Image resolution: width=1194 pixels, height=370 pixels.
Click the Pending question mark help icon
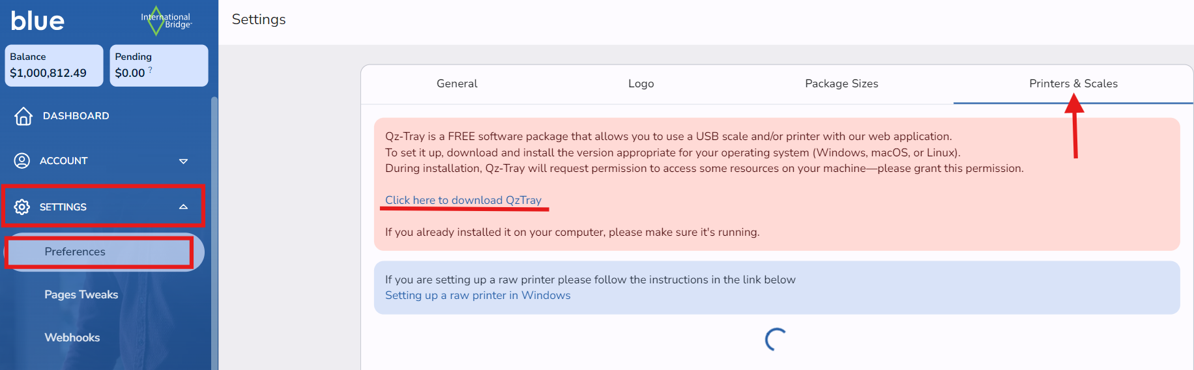[x=151, y=70]
